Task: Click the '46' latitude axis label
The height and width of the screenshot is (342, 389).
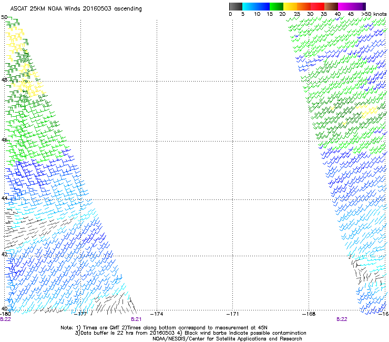Action: click(4, 140)
